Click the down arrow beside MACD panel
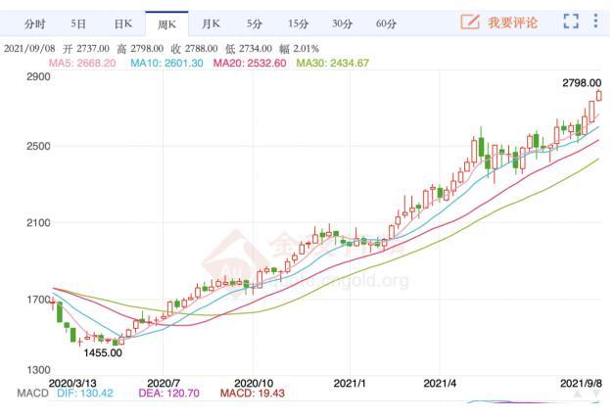This screenshot has width=615, height=419. (596, 394)
